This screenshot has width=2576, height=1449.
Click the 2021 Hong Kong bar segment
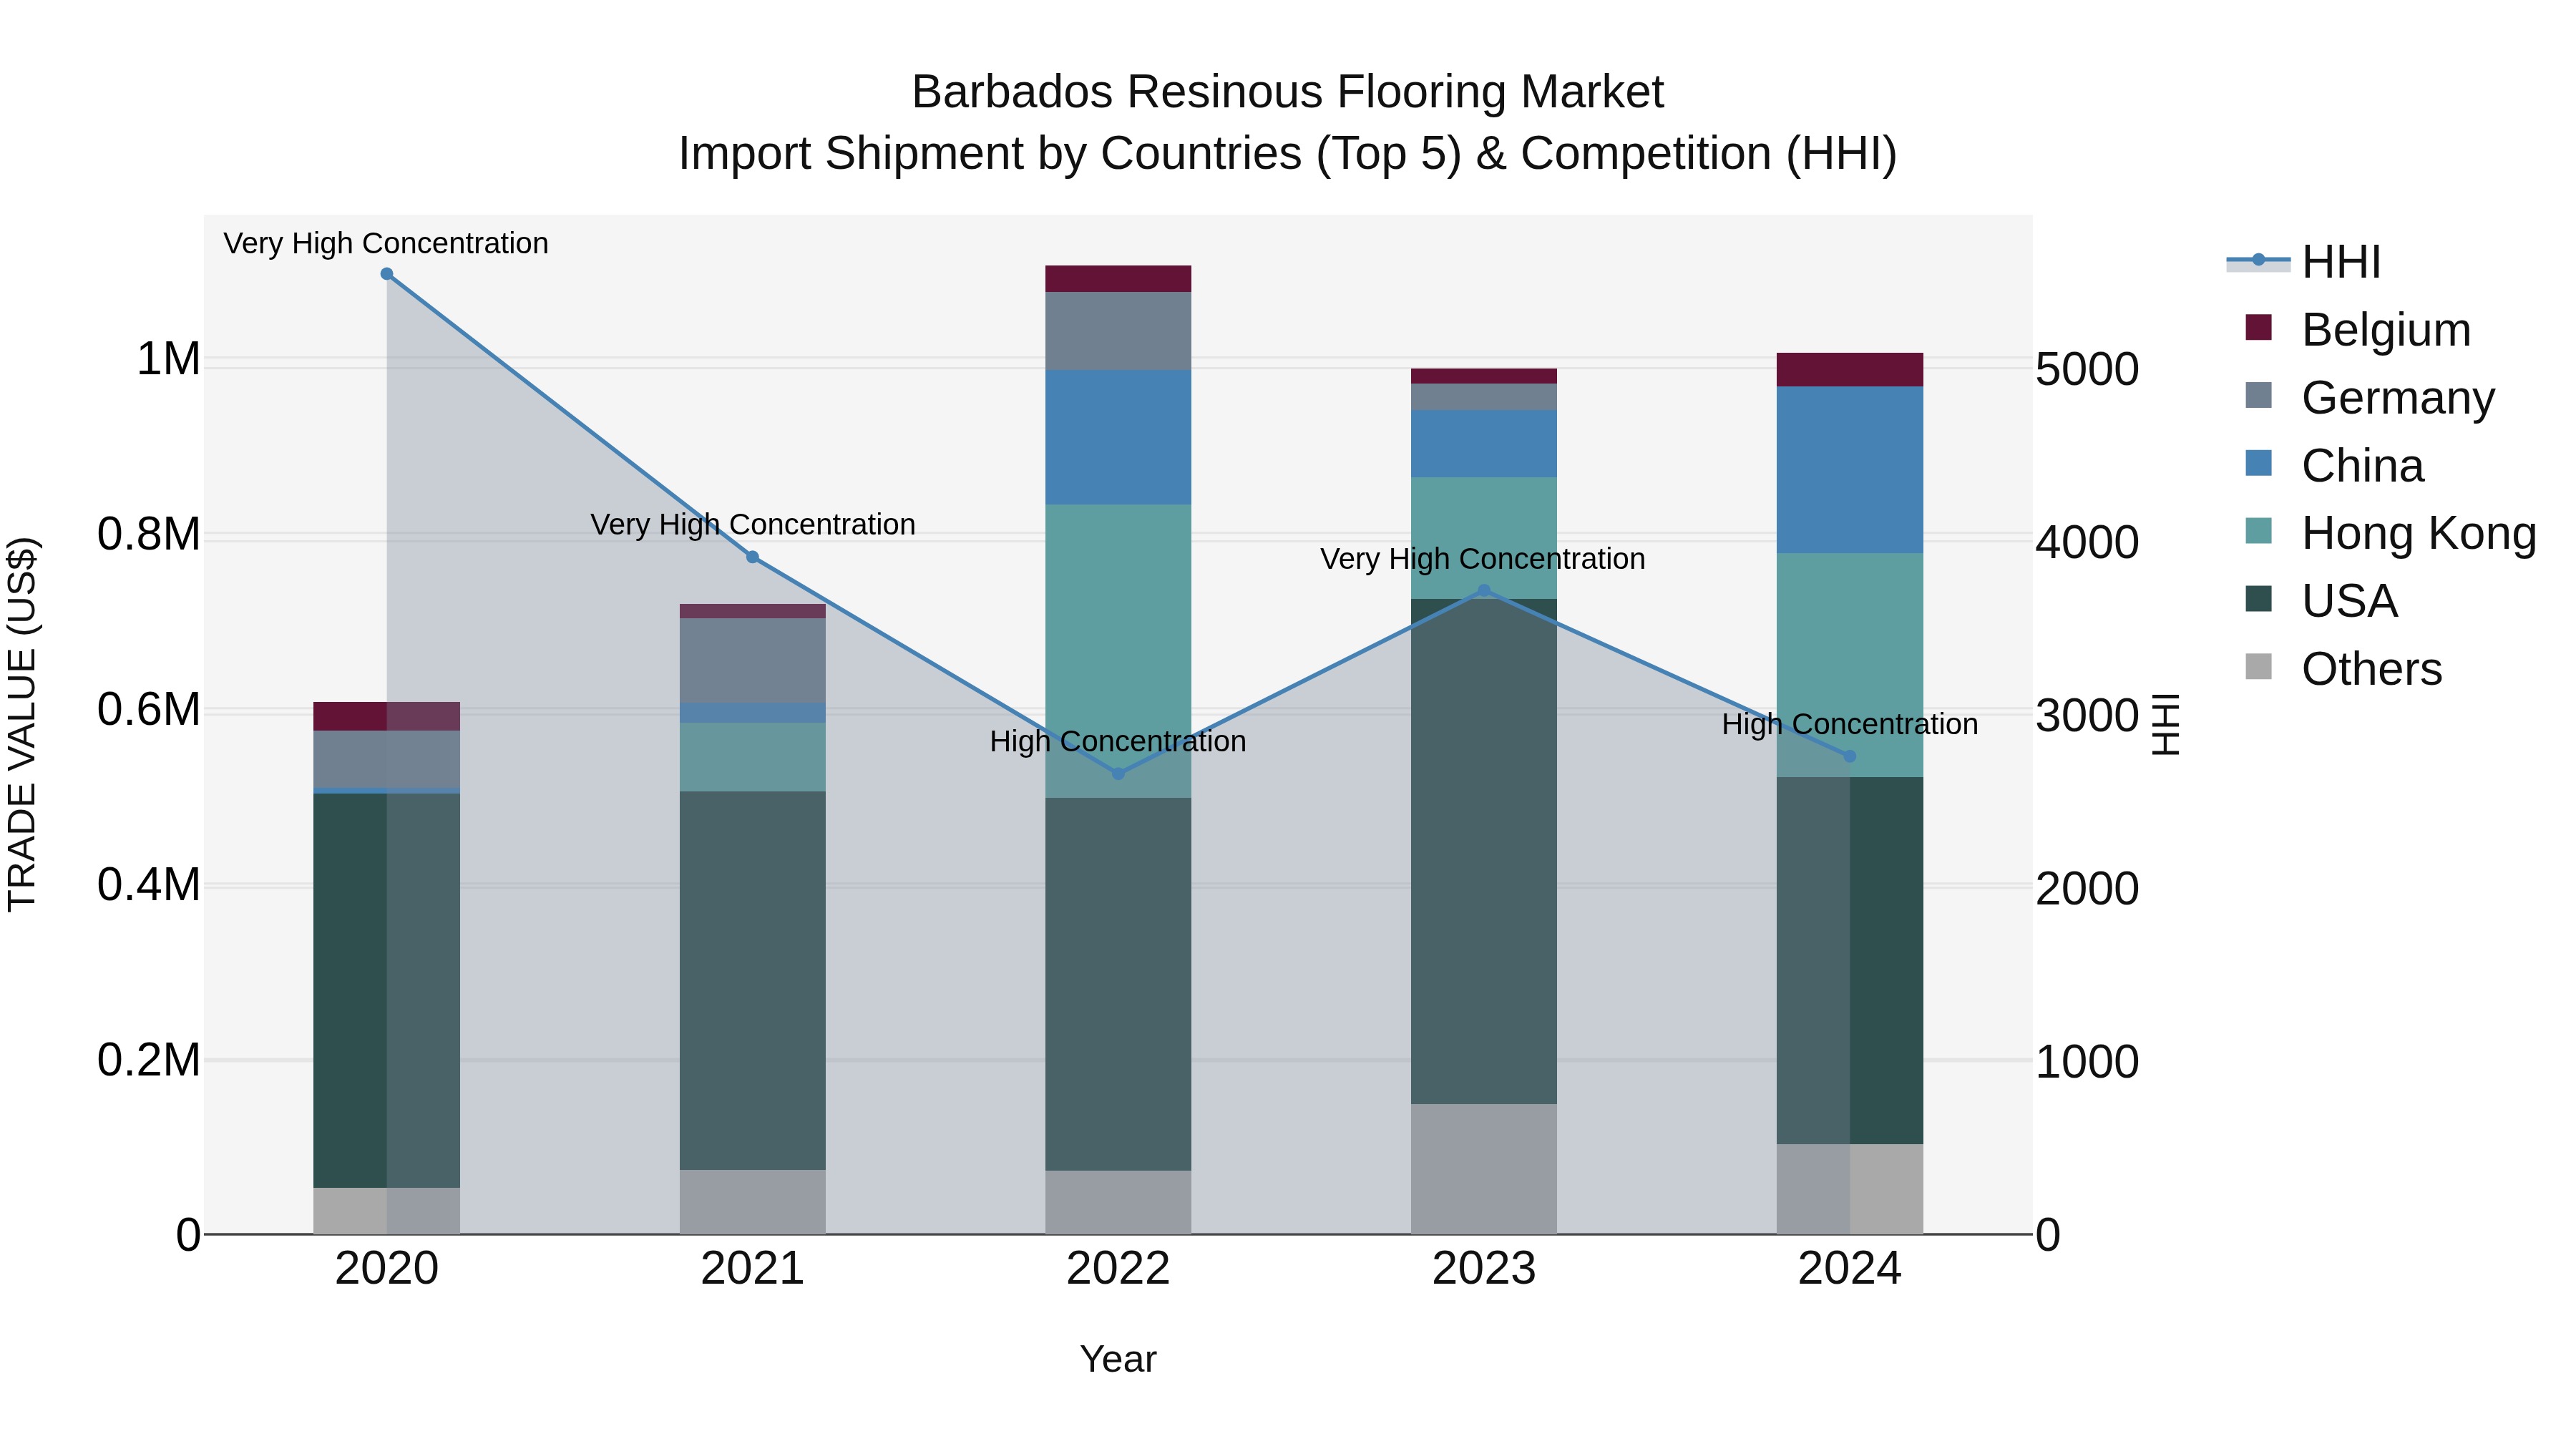pos(753,757)
